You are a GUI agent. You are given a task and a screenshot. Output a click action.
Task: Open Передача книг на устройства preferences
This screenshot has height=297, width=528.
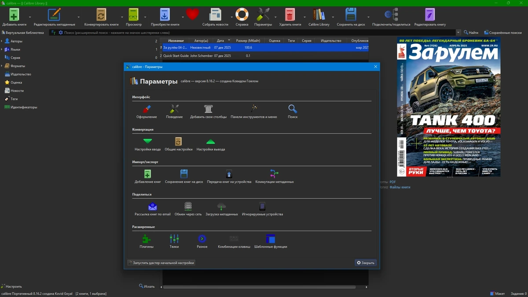(x=229, y=176)
